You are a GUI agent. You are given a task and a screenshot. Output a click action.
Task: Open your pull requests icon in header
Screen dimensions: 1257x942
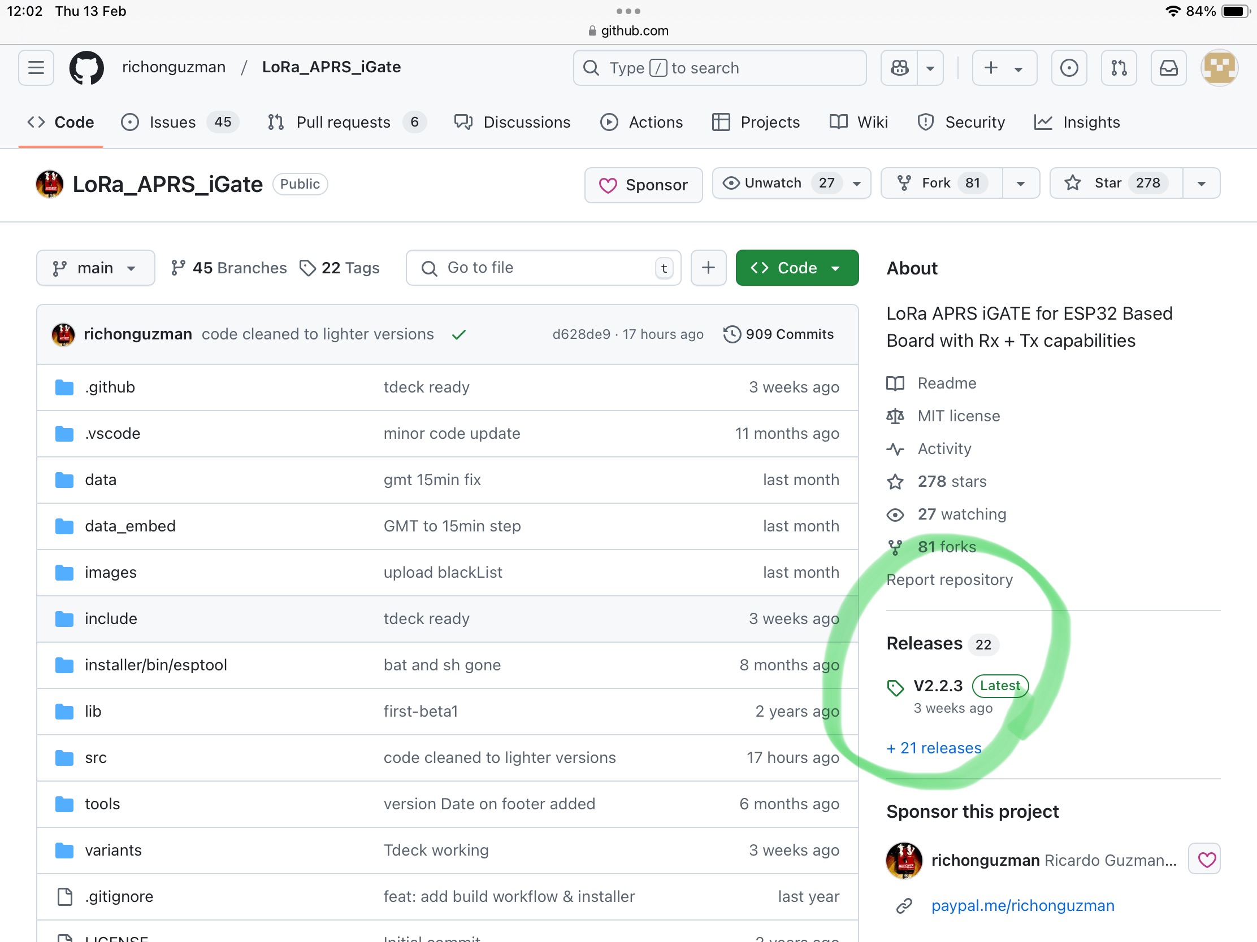[x=1119, y=68]
